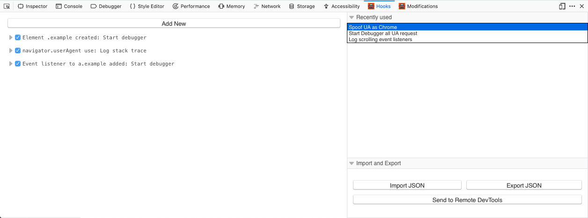Close the developer tools panel

(582, 6)
